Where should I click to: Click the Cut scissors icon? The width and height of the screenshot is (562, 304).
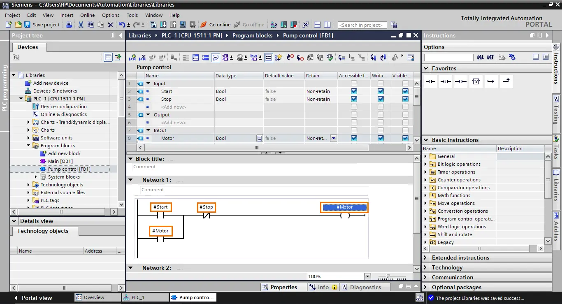click(81, 25)
